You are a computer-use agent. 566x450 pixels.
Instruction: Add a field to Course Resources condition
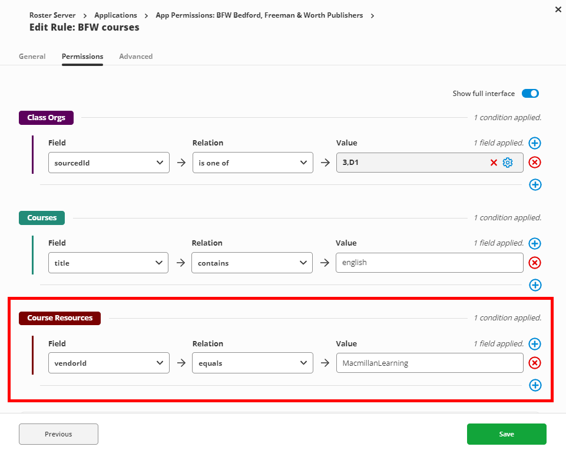click(535, 344)
